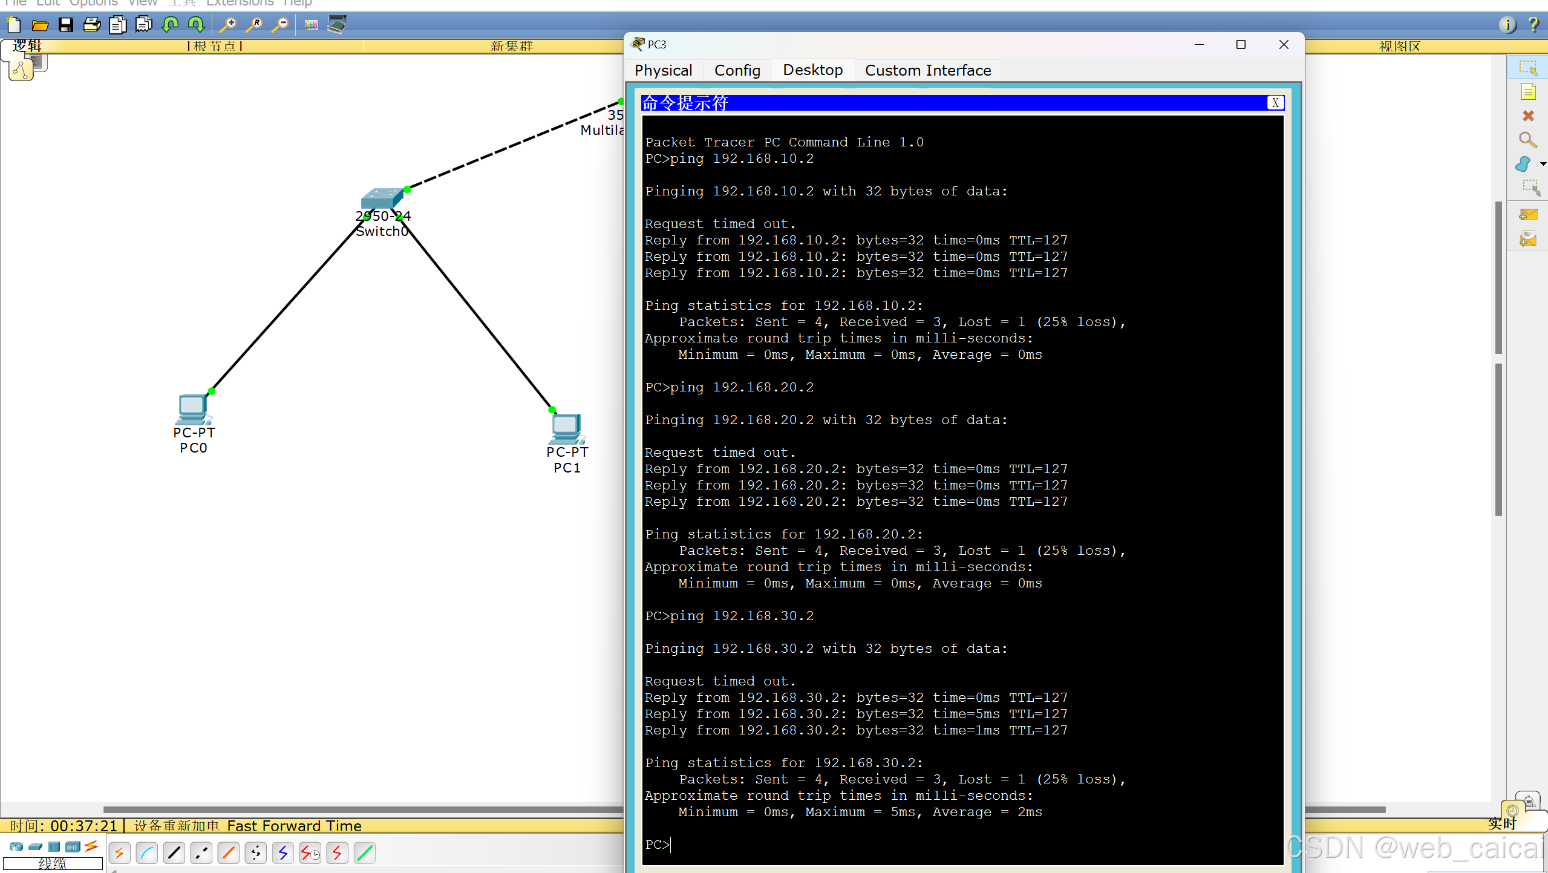Click Fast Forward Time button
The height and width of the screenshot is (873, 1548).
coord(294,826)
